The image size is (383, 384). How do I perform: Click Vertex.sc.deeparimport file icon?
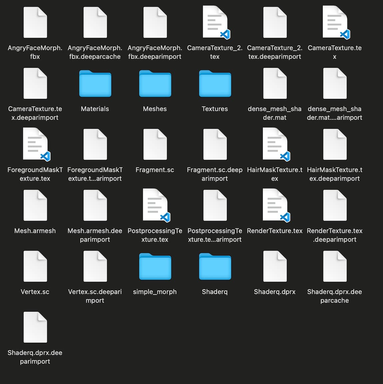click(x=95, y=266)
